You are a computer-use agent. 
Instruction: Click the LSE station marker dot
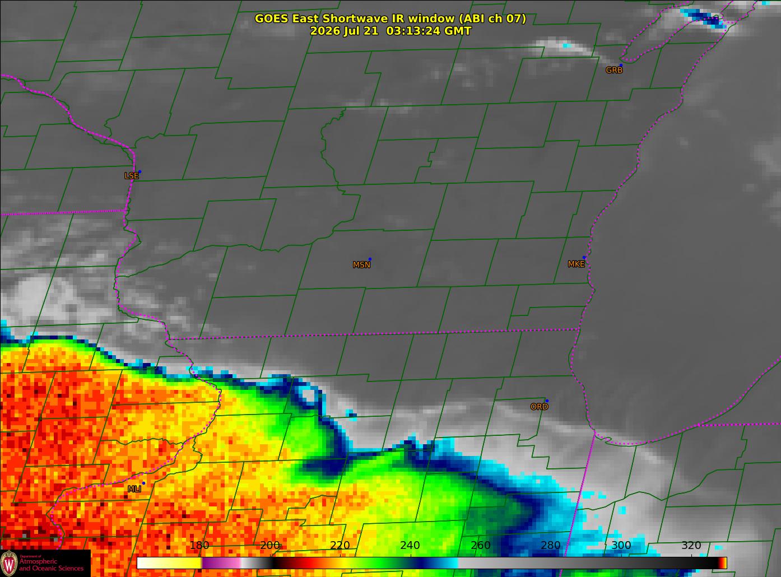pyautogui.click(x=140, y=172)
